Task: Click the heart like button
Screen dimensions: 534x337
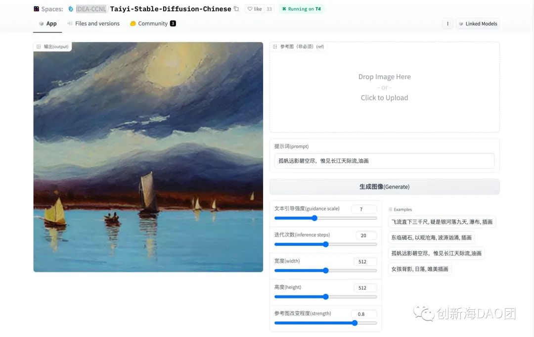Action: (x=255, y=9)
